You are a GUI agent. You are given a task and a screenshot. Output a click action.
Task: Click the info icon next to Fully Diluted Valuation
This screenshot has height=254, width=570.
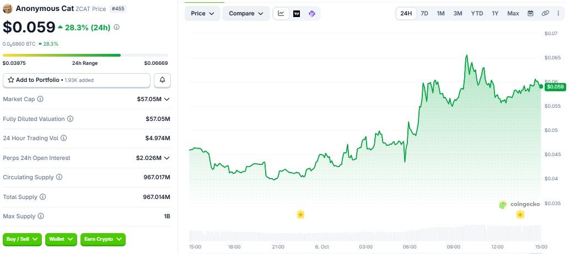click(x=70, y=119)
